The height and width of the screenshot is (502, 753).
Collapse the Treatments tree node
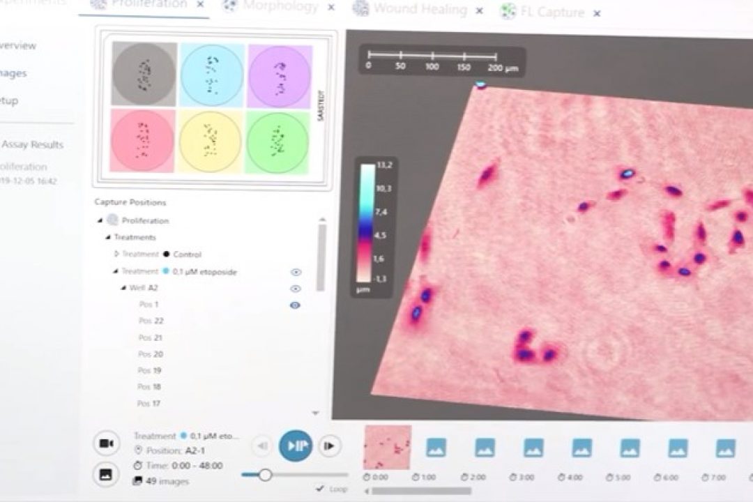click(108, 238)
